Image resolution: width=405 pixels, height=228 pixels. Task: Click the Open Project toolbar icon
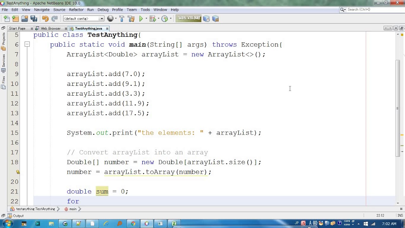(24, 19)
